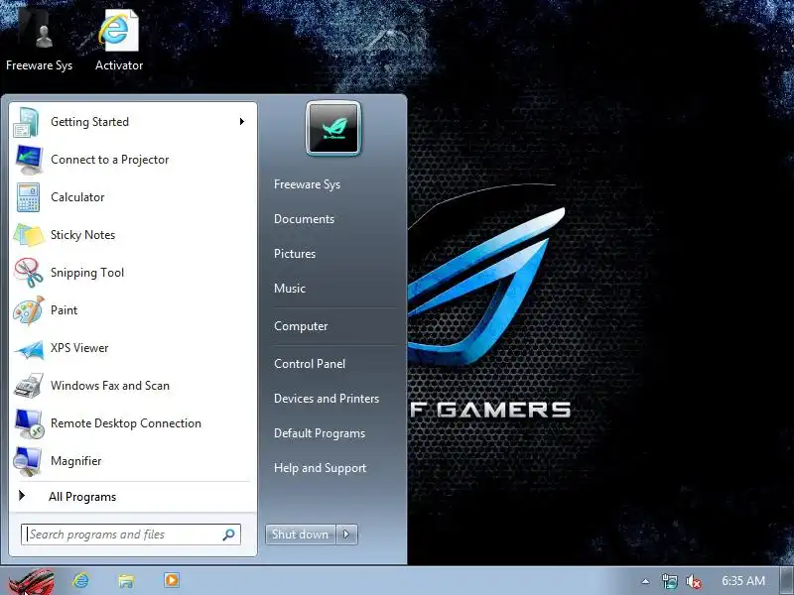
Task: Click the "All Programs" text
Action: (82, 497)
